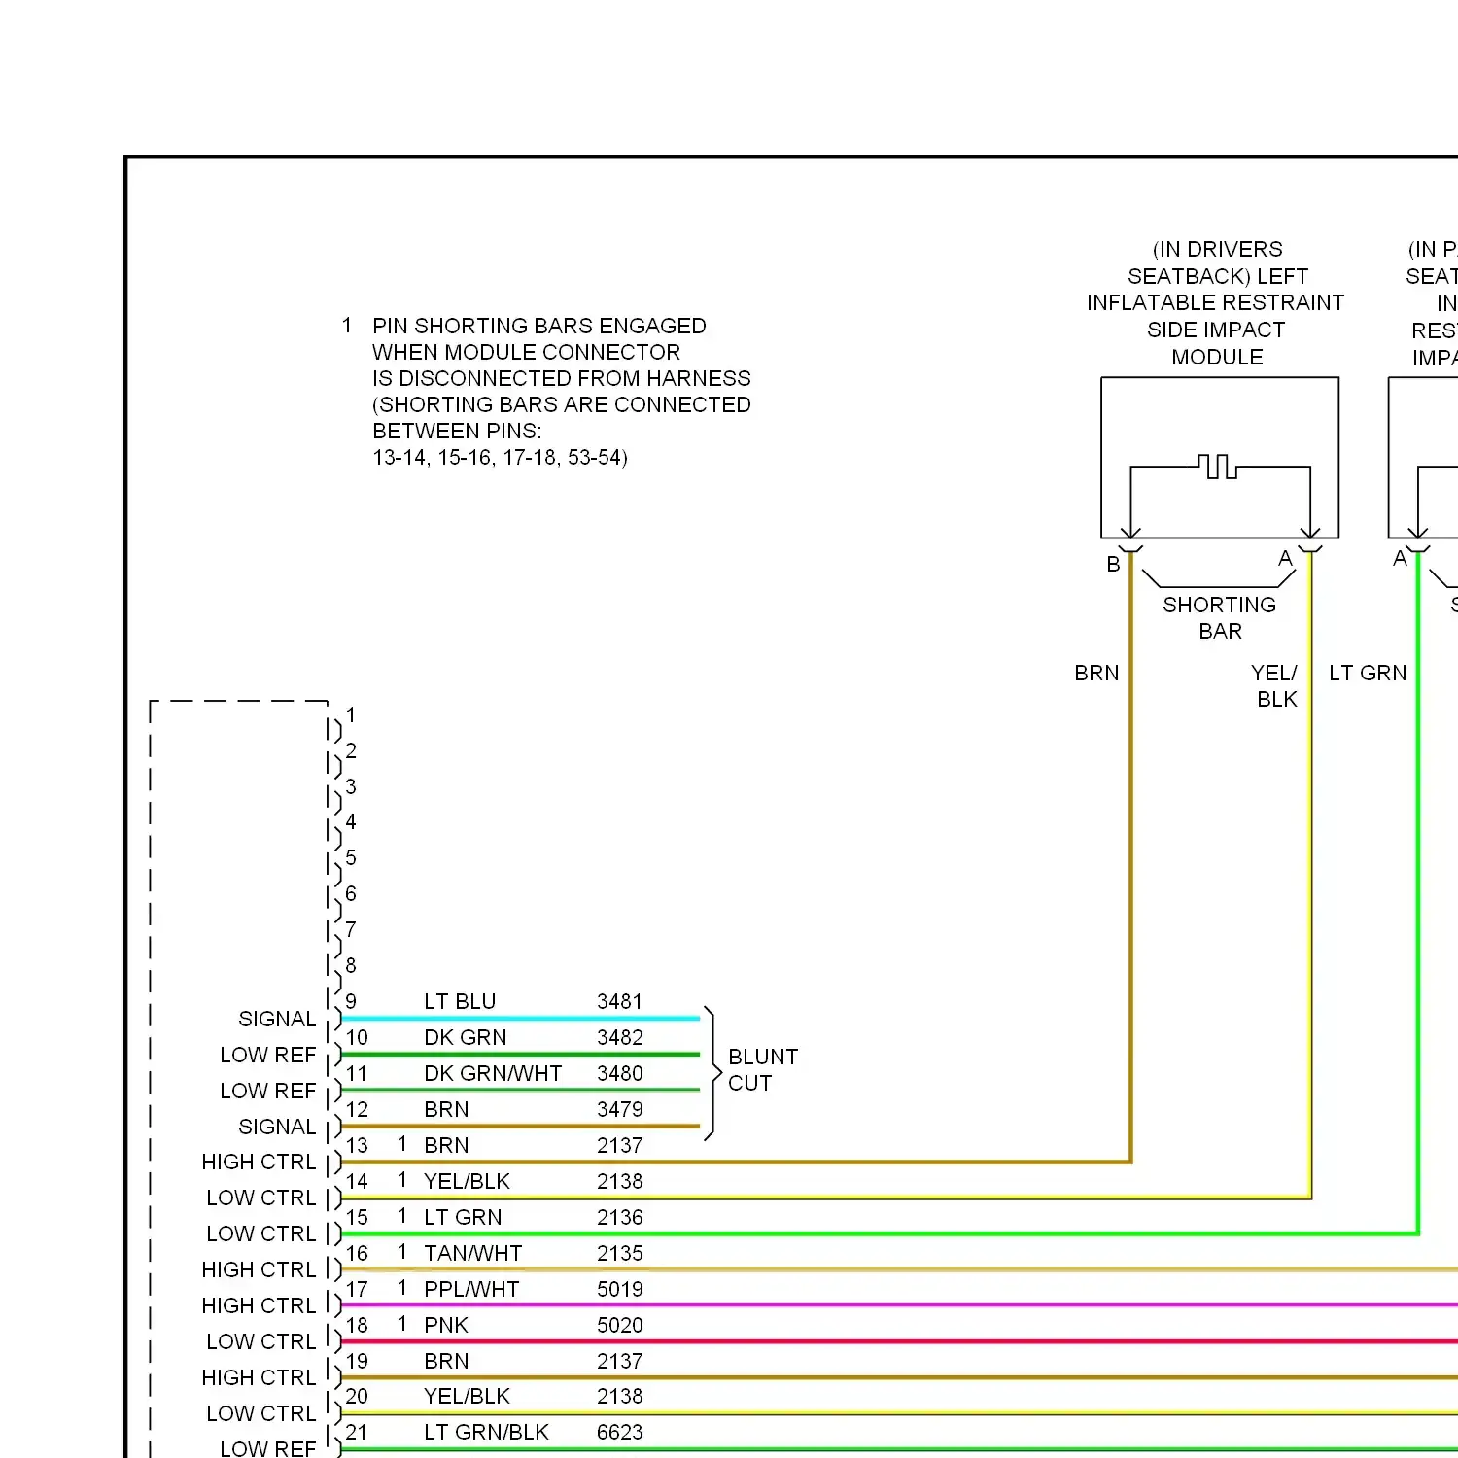Click circuit number "2137" on pin 13
Viewport: 1458px width, 1458px height.
pos(619,1145)
